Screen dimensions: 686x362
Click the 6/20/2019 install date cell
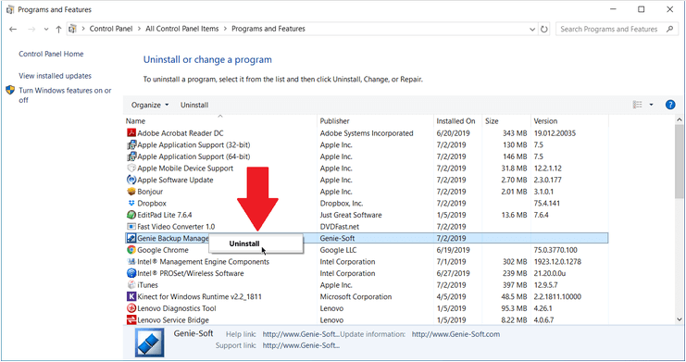(x=454, y=133)
